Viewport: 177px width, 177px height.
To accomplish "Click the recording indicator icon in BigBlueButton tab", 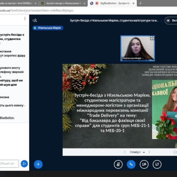I will (97, 3).
